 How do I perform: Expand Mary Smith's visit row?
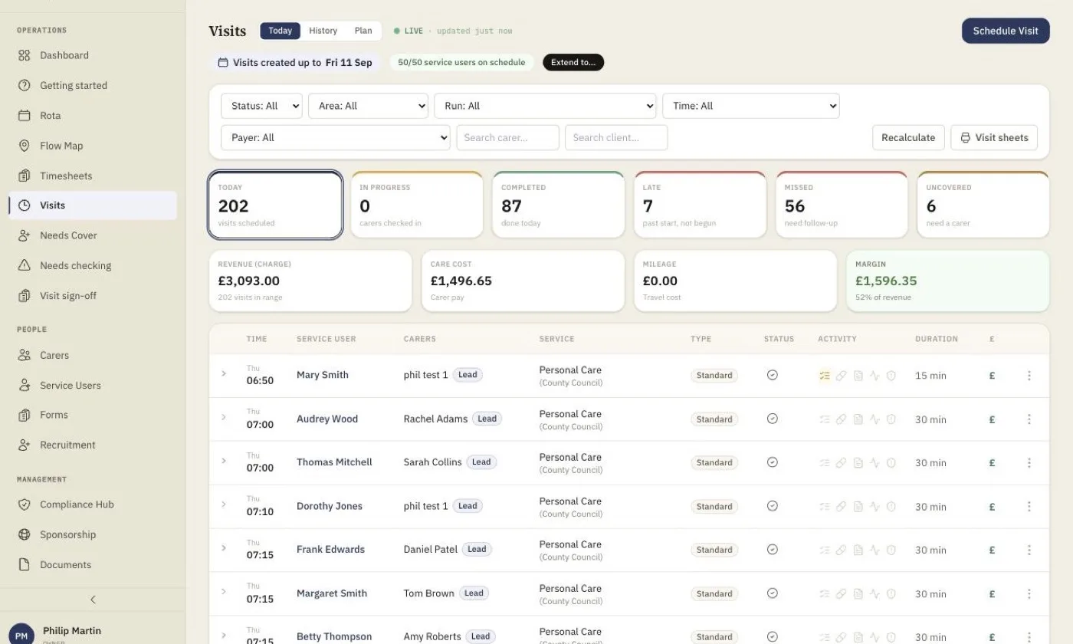(x=224, y=374)
